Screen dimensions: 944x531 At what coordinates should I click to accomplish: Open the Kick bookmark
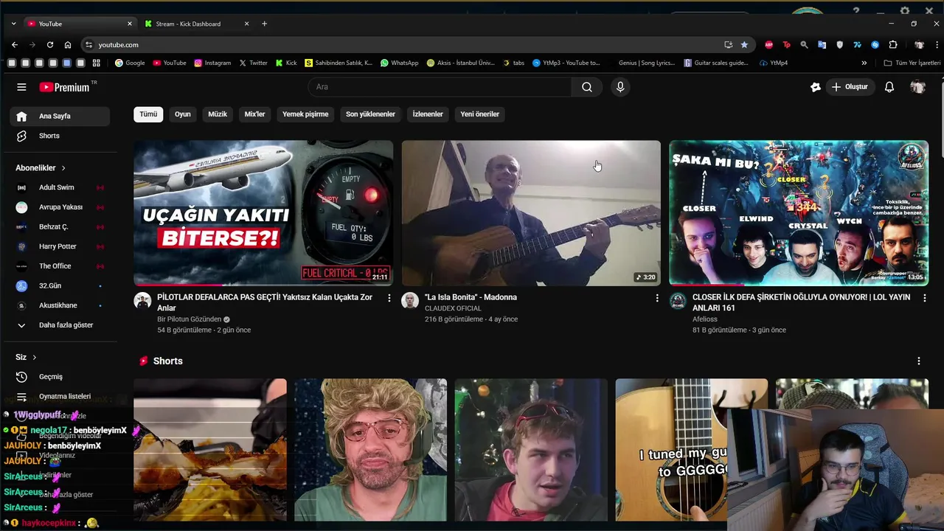point(286,63)
